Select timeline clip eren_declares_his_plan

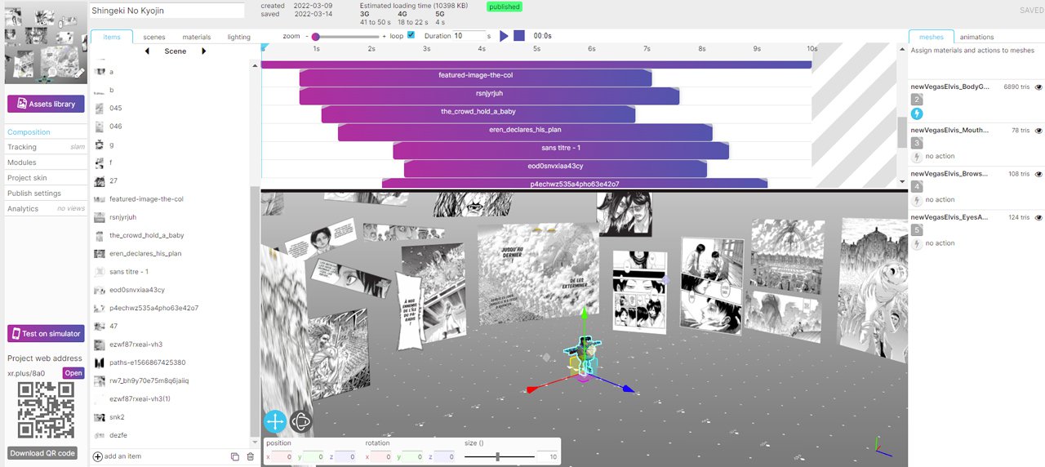coord(525,132)
